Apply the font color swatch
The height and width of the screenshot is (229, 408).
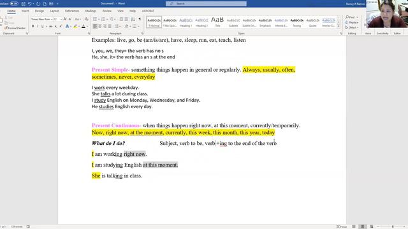pos(84,26)
